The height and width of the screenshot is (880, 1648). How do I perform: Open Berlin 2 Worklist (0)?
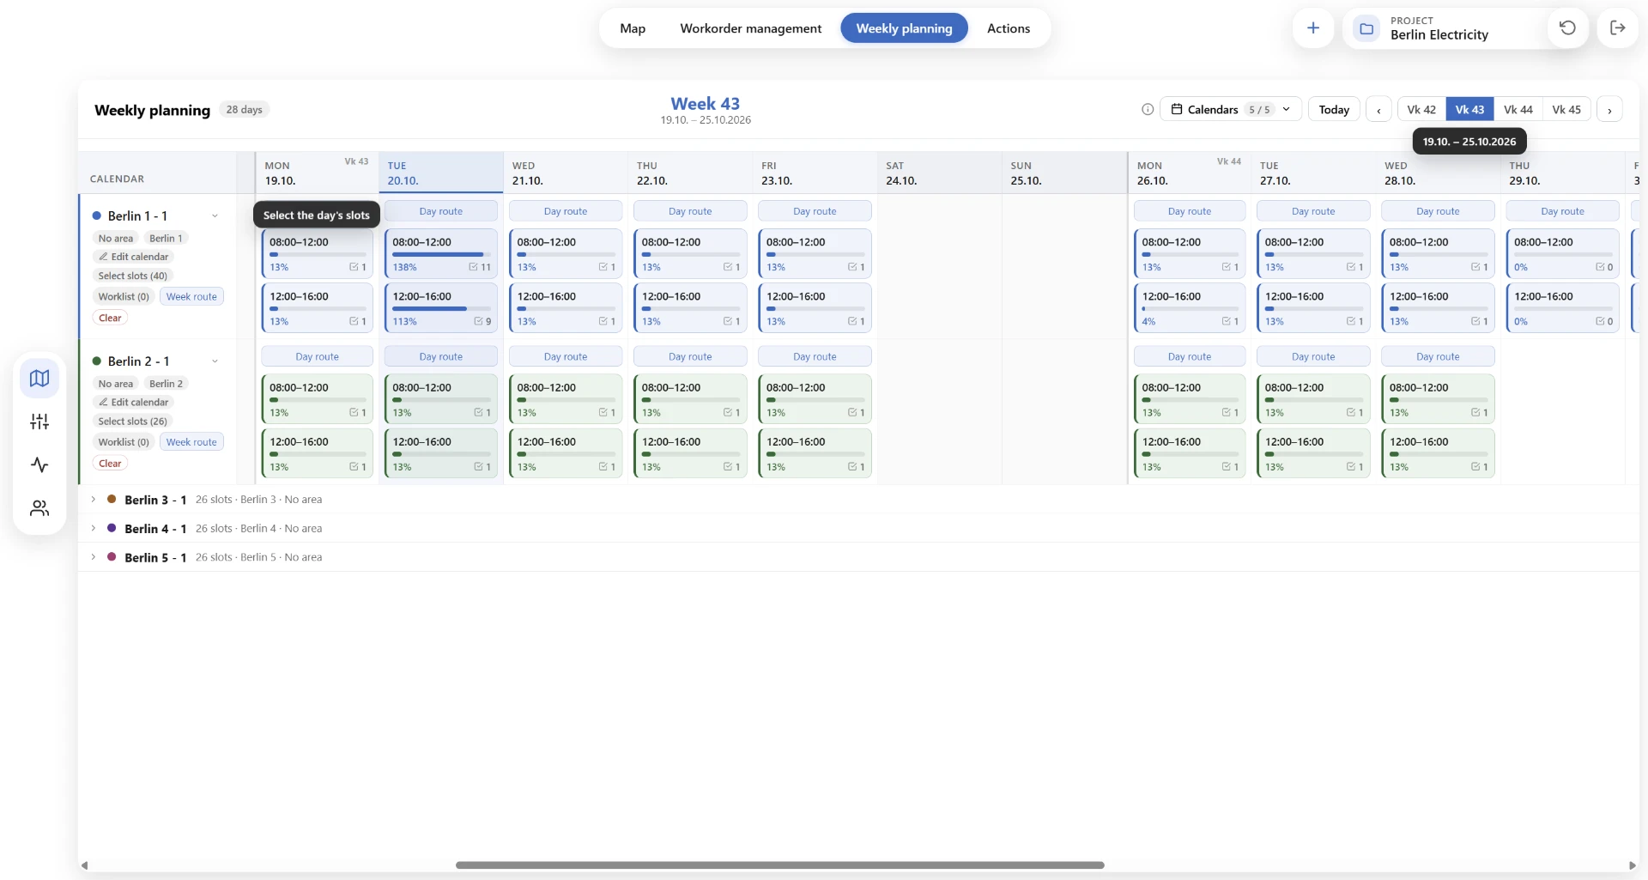tap(124, 442)
